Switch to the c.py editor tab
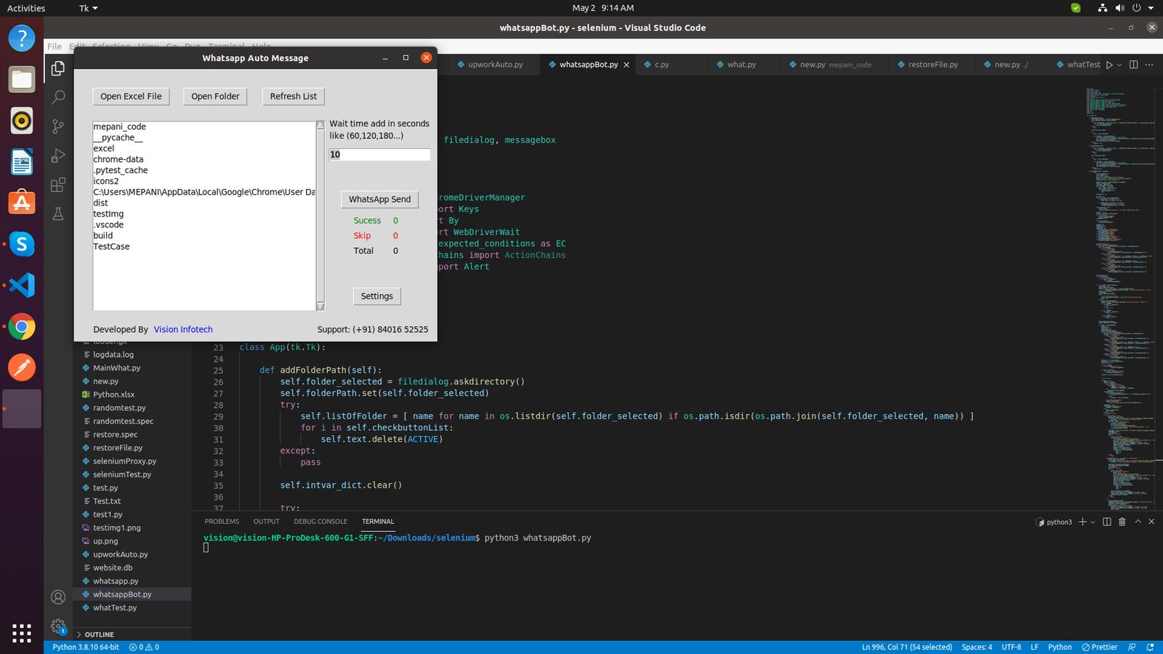1163x654 pixels. [661, 65]
